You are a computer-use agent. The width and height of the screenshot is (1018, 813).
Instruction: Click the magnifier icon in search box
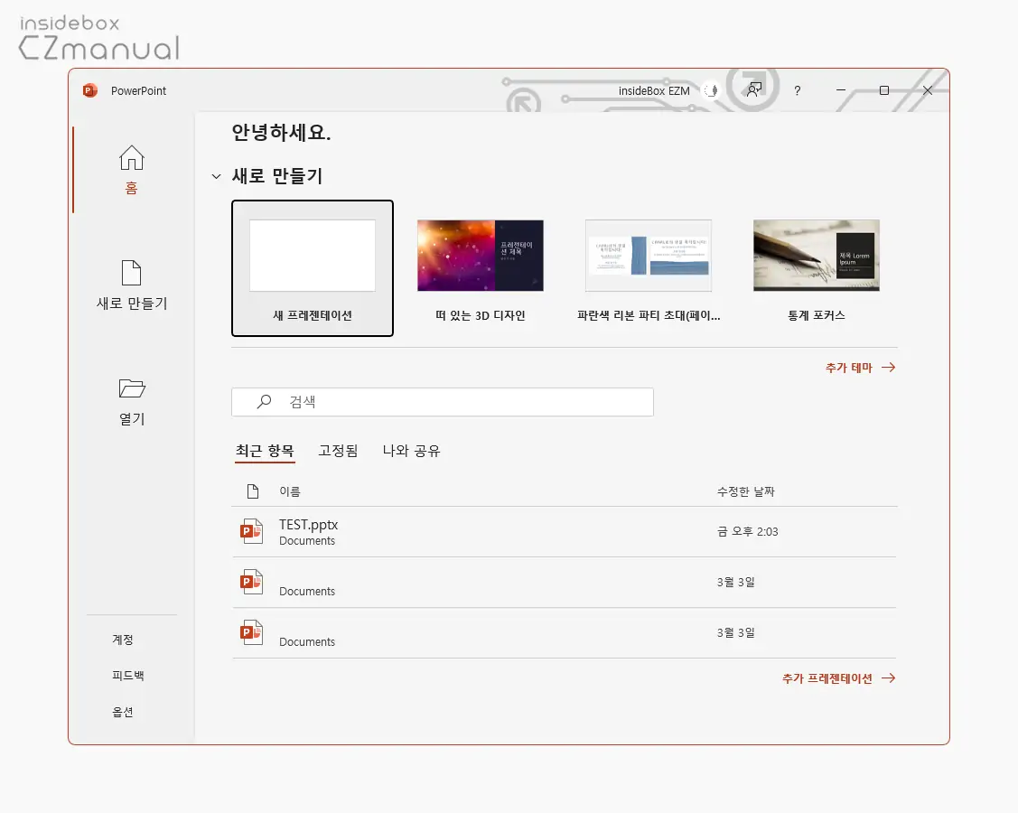264,401
